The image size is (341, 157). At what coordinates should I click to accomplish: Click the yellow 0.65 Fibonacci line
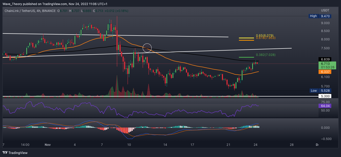246,38
